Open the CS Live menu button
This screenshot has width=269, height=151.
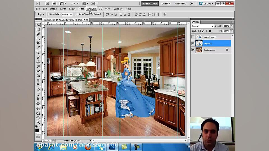coord(206,3)
